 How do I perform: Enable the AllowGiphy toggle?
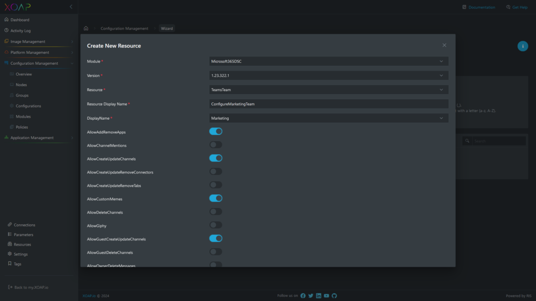pyautogui.click(x=216, y=225)
